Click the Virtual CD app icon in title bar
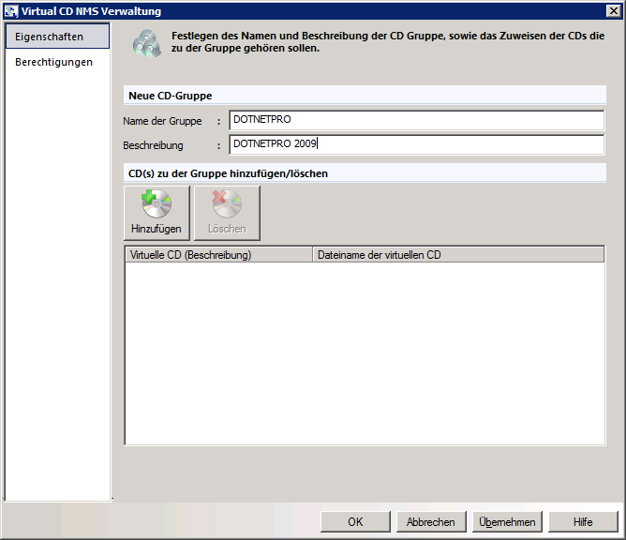 [x=11, y=11]
